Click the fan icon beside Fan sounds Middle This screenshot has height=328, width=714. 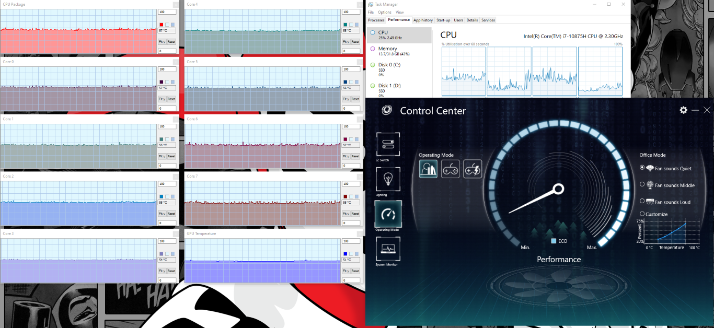point(650,185)
